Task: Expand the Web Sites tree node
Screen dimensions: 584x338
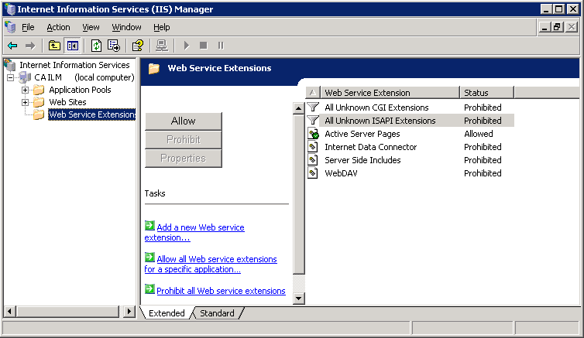Action: (25, 102)
